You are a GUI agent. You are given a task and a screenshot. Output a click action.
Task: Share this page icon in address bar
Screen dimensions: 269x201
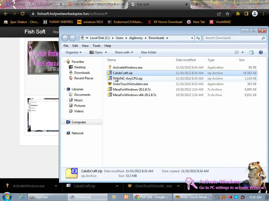(x=219, y=14)
